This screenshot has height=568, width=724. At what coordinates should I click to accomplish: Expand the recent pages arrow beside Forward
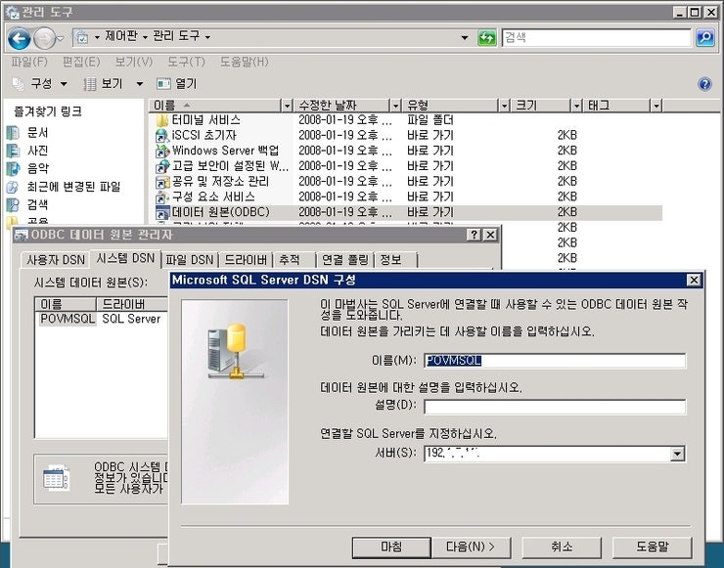[61, 38]
